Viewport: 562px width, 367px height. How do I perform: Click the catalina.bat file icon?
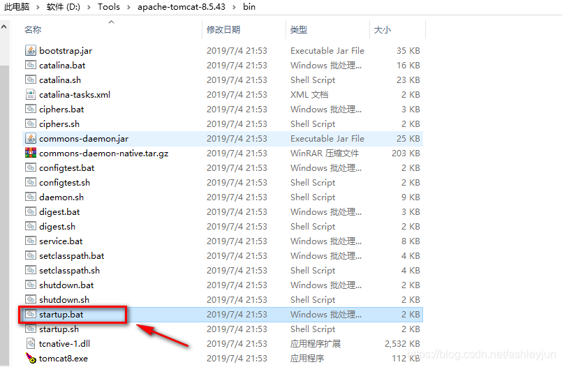click(x=31, y=65)
